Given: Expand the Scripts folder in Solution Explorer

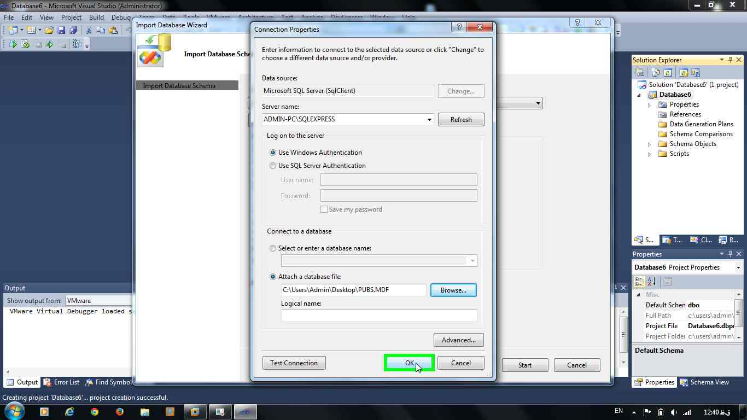Looking at the screenshot, I should [650, 154].
